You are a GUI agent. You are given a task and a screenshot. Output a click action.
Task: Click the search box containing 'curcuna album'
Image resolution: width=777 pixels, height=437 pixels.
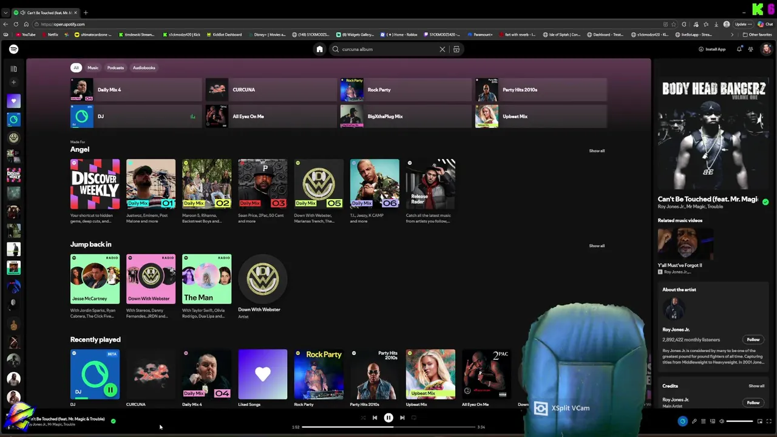388,49
